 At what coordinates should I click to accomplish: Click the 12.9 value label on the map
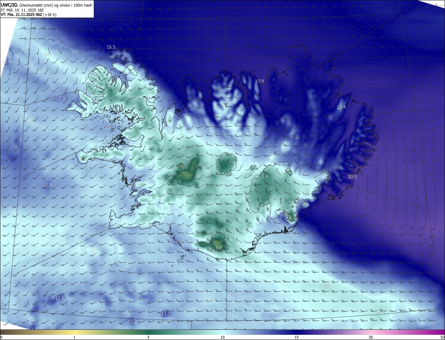[47, 185]
